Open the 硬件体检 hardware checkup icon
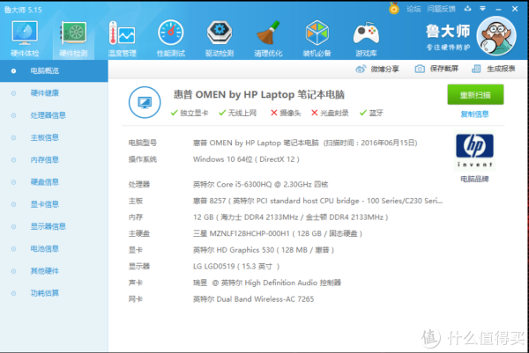 tap(25, 33)
